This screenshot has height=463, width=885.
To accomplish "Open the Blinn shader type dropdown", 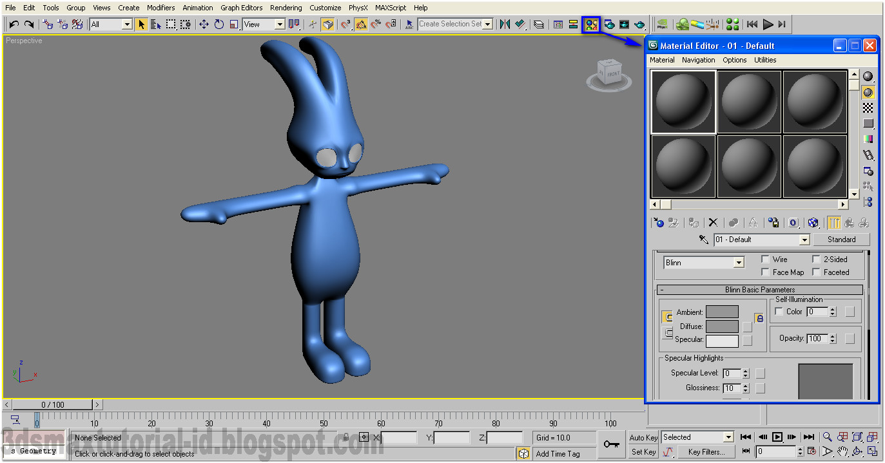I will [739, 263].
